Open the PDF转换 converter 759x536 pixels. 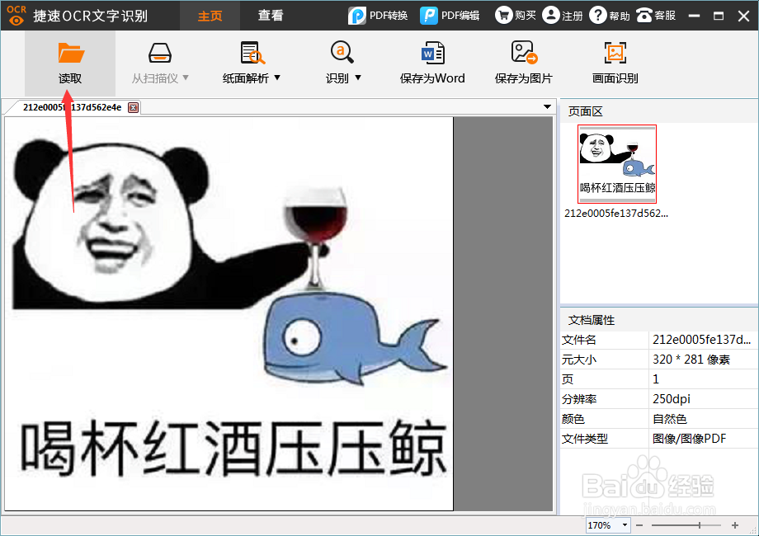click(x=378, y=15)
